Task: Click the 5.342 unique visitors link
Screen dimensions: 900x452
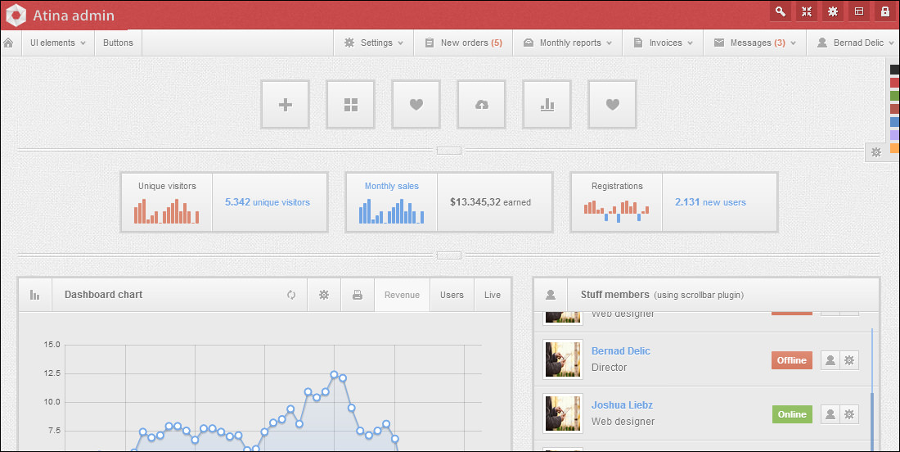Action: click(x=268, y=202)
